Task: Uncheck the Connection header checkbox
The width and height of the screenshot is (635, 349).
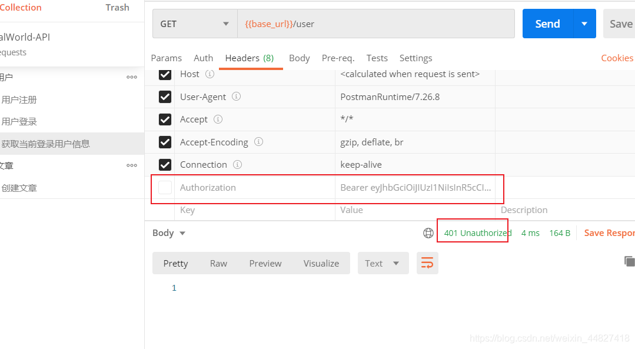Action: (165, 165)
